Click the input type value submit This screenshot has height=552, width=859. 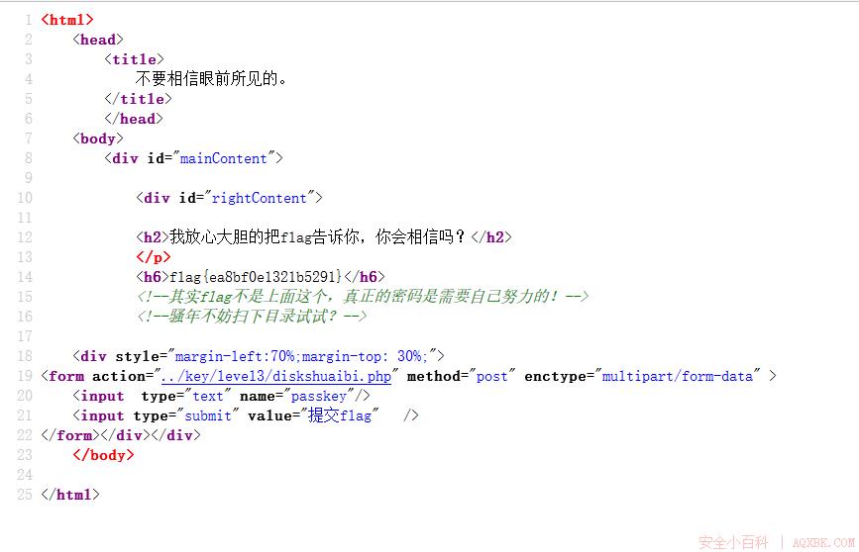(x=208, y=415)
